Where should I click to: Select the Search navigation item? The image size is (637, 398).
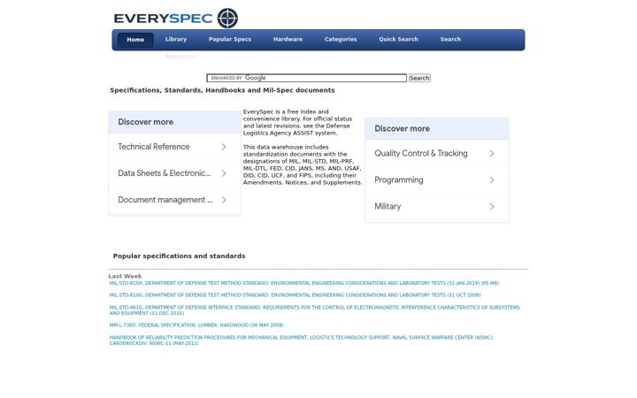450,40
